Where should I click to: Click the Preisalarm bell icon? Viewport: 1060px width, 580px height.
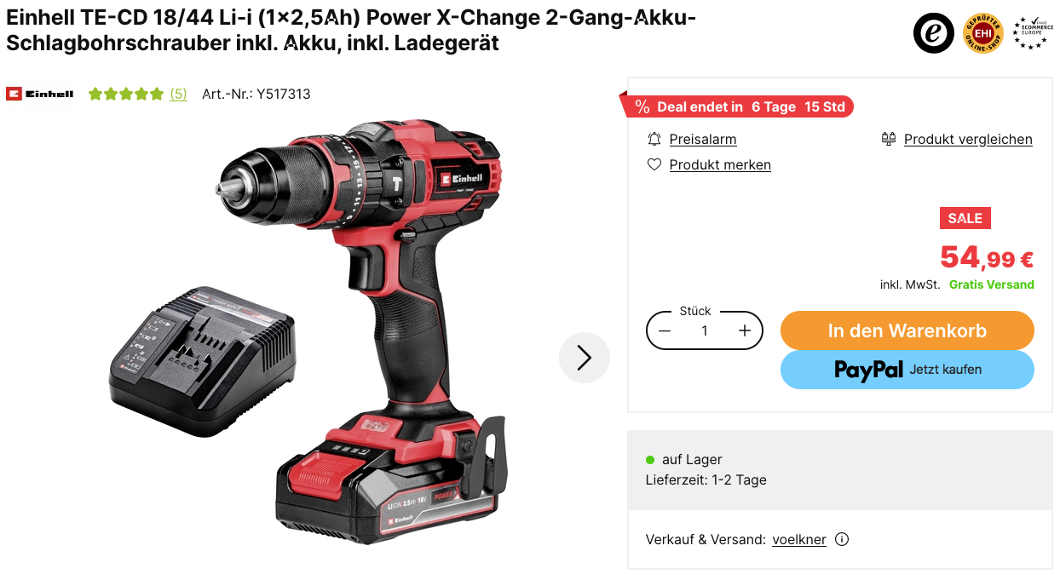pos(654,139)
